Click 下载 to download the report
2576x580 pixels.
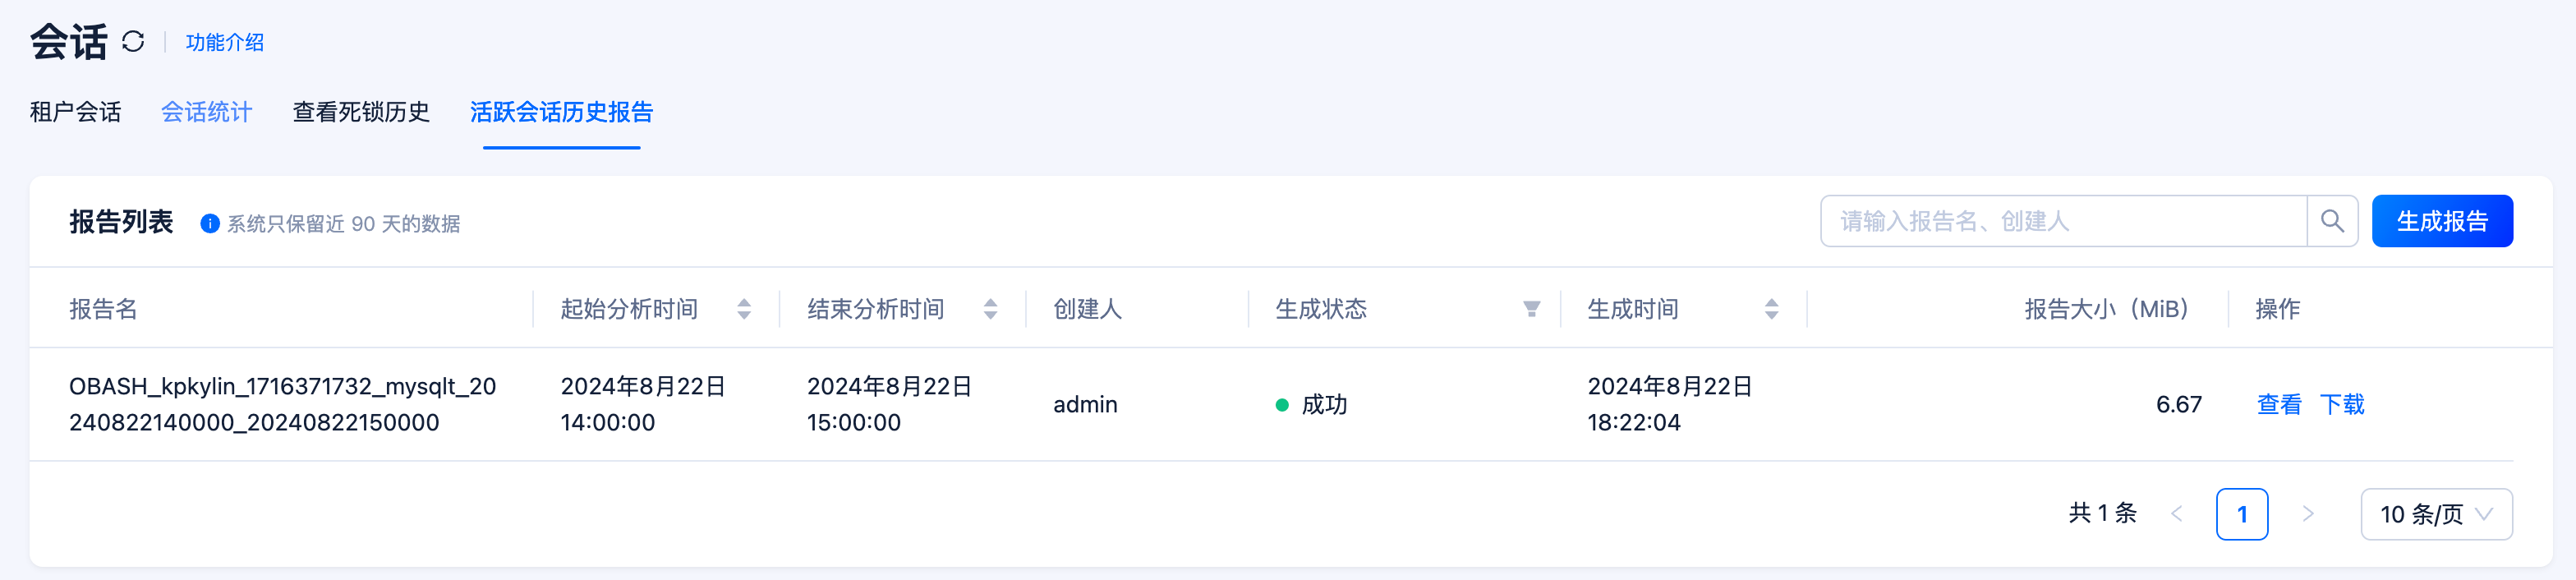tap(2342, 404)
